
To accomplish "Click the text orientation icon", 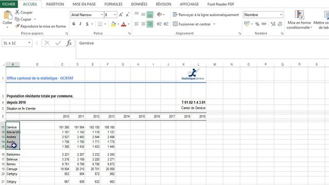I will [x=159, y=14].
